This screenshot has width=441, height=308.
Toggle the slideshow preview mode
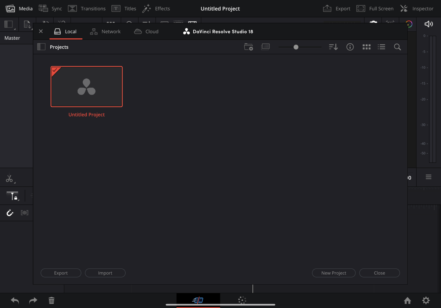[265, 47]
